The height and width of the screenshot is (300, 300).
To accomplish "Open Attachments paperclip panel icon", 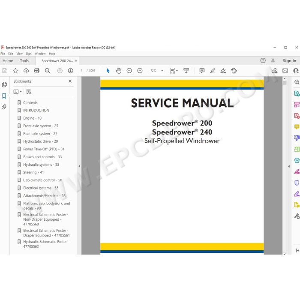I will tap(4, 107).
